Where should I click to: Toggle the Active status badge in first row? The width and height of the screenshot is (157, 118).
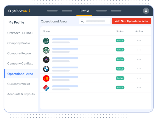(x=120, y=41)
